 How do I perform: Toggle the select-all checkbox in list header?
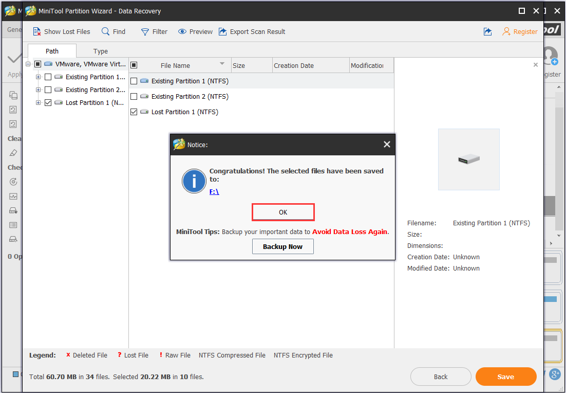point(134,65)
